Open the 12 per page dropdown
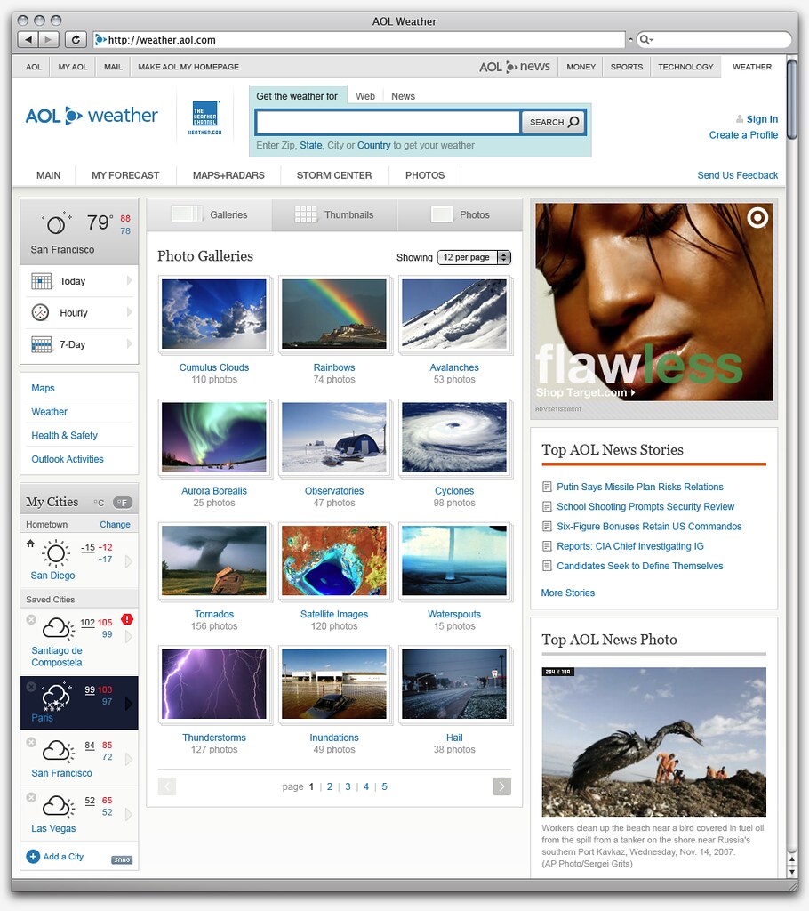The height and width of the screenshot is (911, 809). (x=474, y=257)
